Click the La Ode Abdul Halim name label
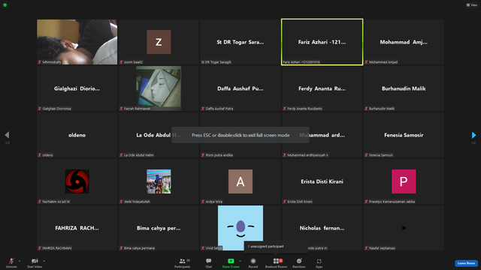The height and width of the screenshot is (270, 481). (x=138, y=155)
